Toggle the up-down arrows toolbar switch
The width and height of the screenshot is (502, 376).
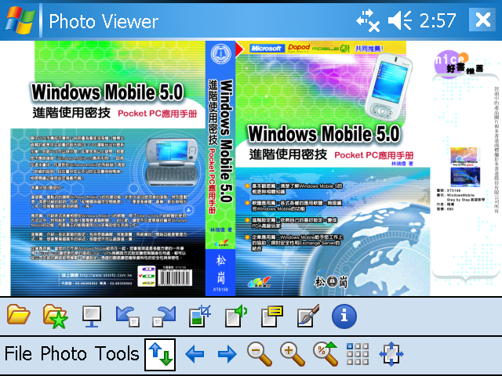point(160,354)
